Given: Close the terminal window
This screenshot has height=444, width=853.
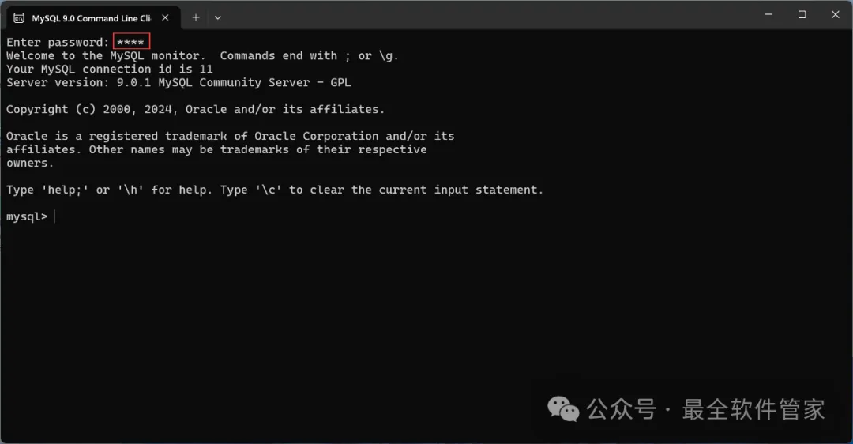Looking at the screenshot, I should point(836,14).
